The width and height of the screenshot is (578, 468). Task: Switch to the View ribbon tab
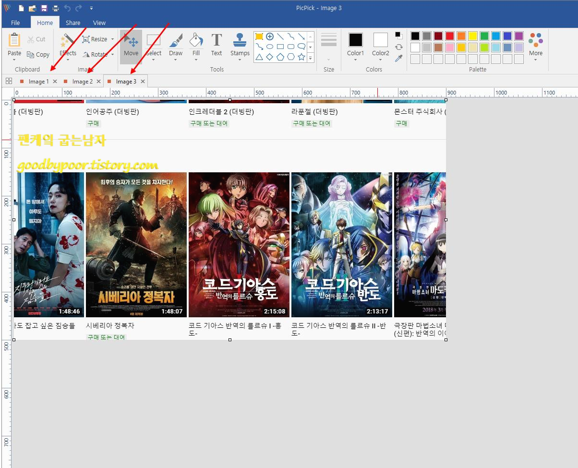(x=99, y=23)
